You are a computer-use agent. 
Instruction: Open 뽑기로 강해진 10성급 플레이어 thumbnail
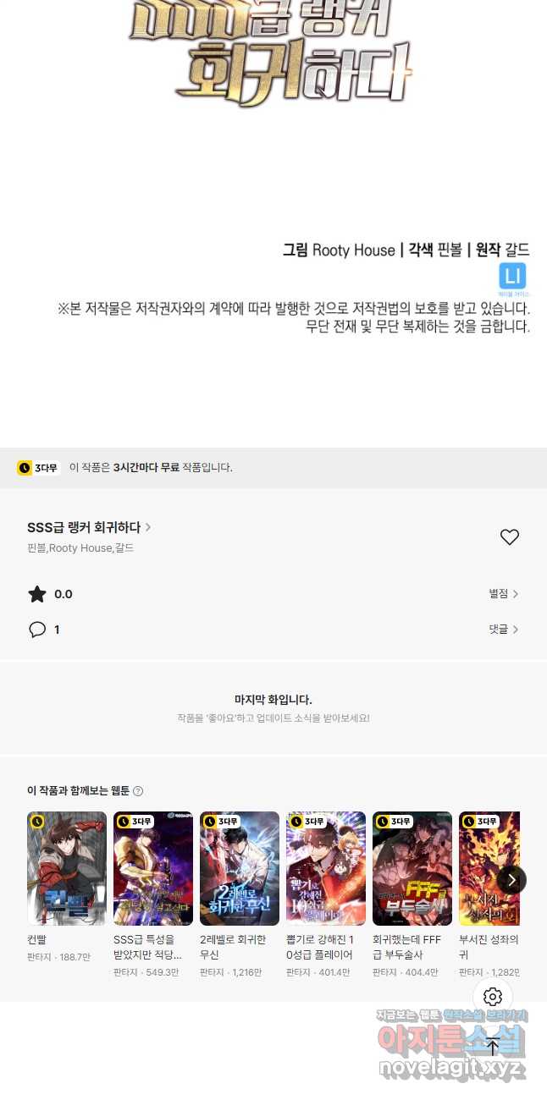(326, 869)
